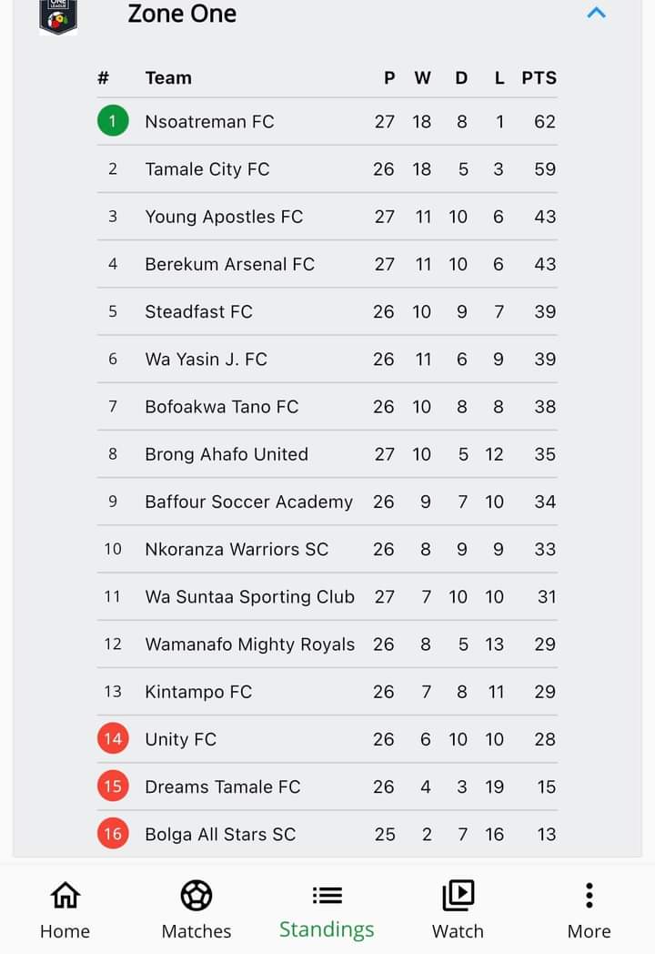Open Nsoatreman FC team row
The width and height of the screenshot is (655, 954).
point(327,122)
